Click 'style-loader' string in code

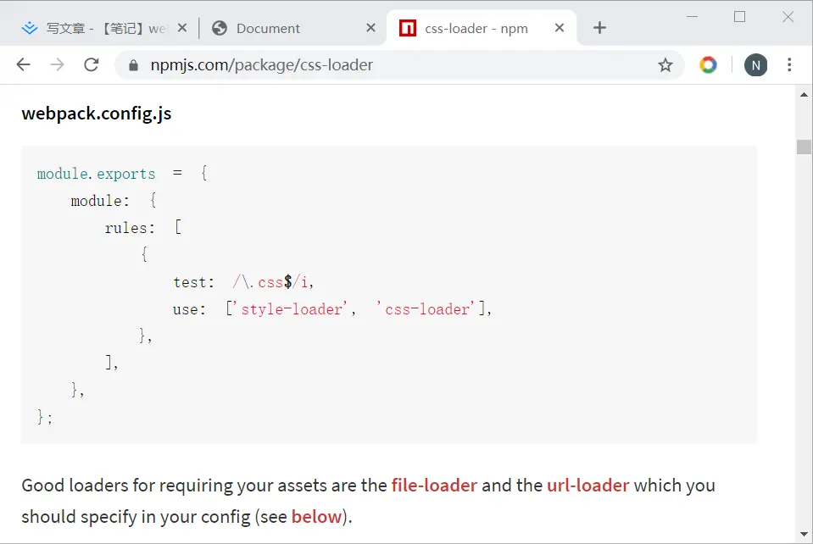click(x=291, y=309)
